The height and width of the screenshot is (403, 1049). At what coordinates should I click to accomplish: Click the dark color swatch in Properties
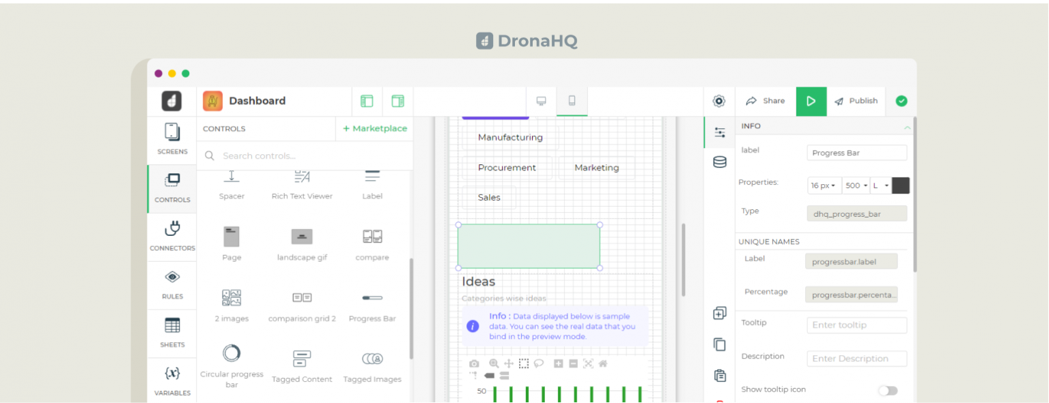[901, 185]
